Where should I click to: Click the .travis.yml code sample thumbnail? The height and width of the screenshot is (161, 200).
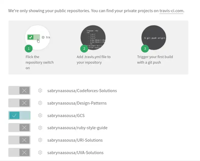click(93, 38)
